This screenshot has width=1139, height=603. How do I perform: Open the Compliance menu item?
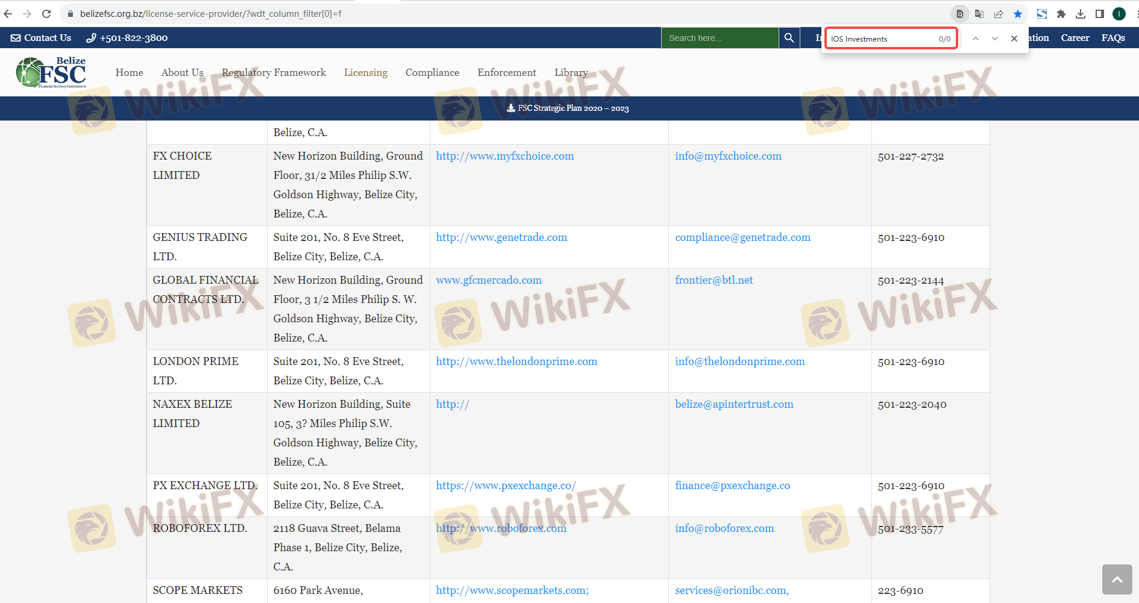pos(432,73)
